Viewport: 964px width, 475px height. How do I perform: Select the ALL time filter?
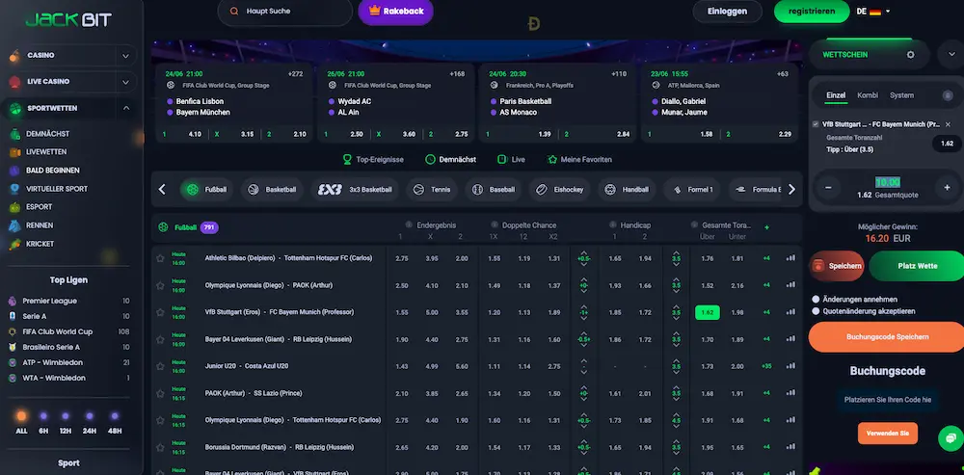point(21,422)
